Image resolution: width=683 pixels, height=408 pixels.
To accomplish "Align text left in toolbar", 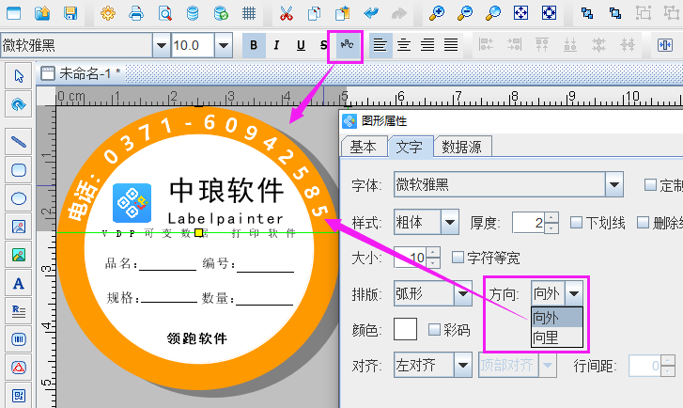I will (380, 45).
